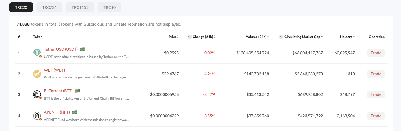Click market cap $63,804,117,767
The image size is (401, 131).
pyautogui.click(x=308, y=53)
